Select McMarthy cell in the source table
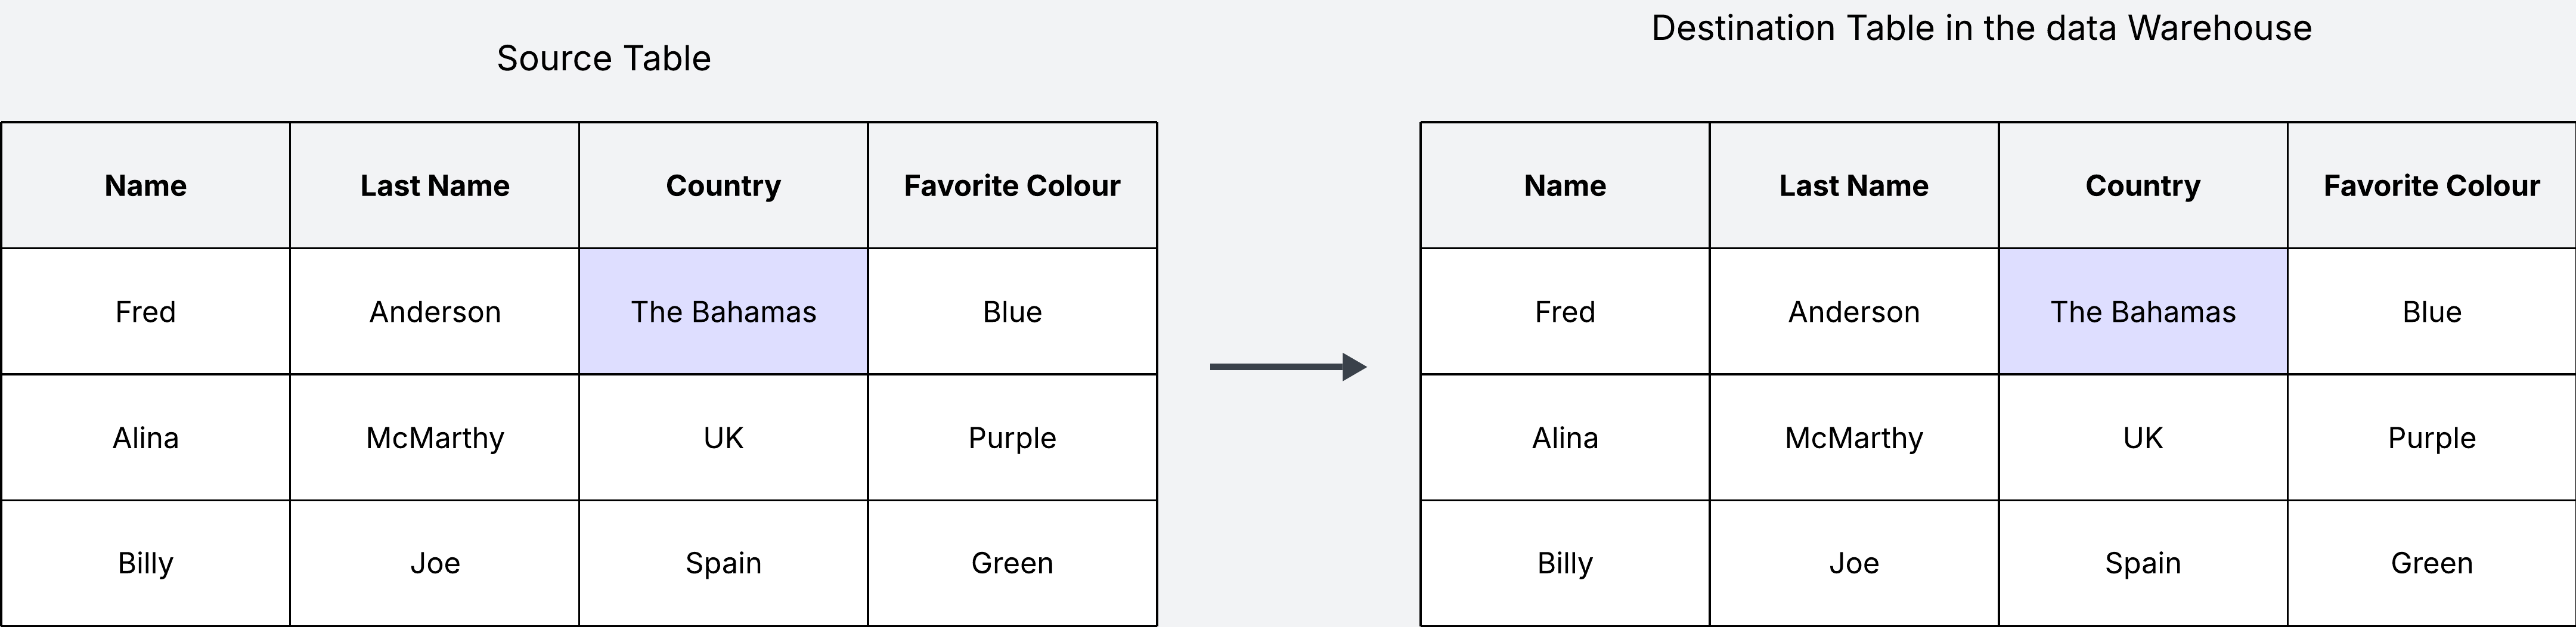The width and height of the screenshot is (2576, 627). click(x=434, y=438)
